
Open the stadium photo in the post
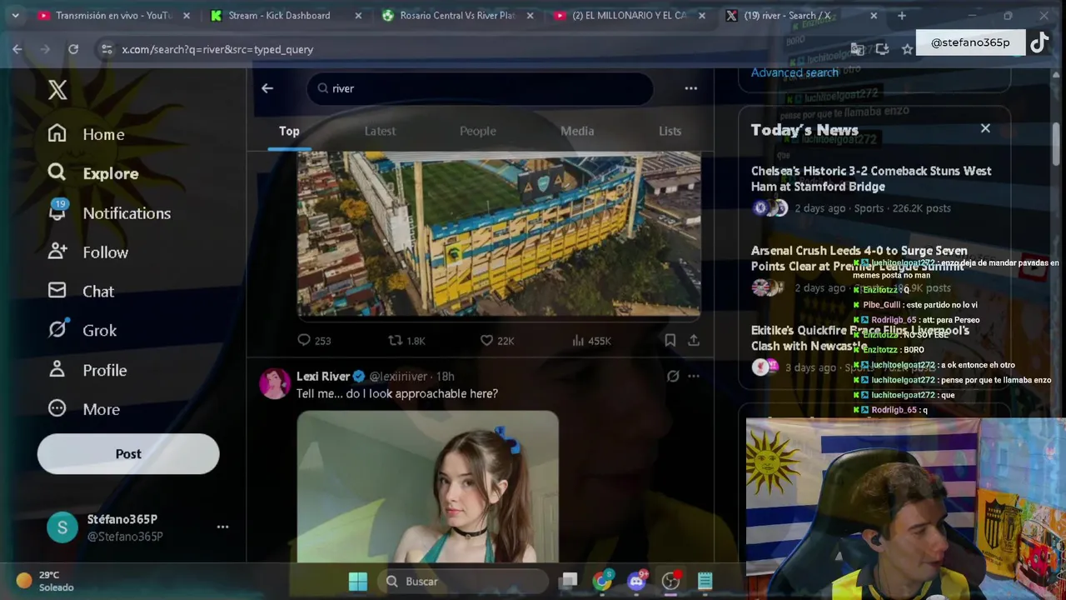pyautogui.click(x=499, y=235)
